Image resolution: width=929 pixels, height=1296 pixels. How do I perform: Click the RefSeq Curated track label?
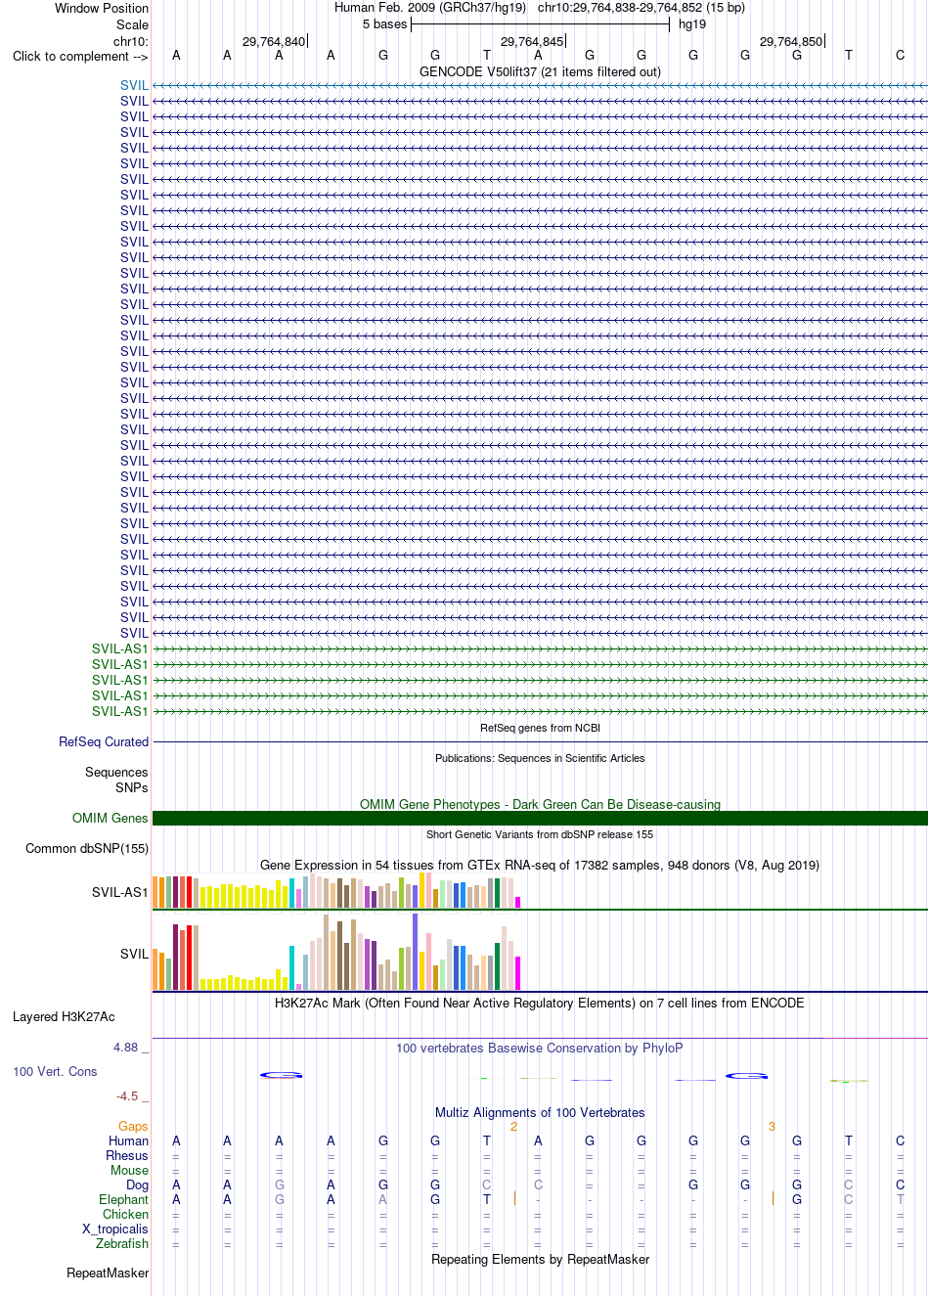[x=104, y=741]
